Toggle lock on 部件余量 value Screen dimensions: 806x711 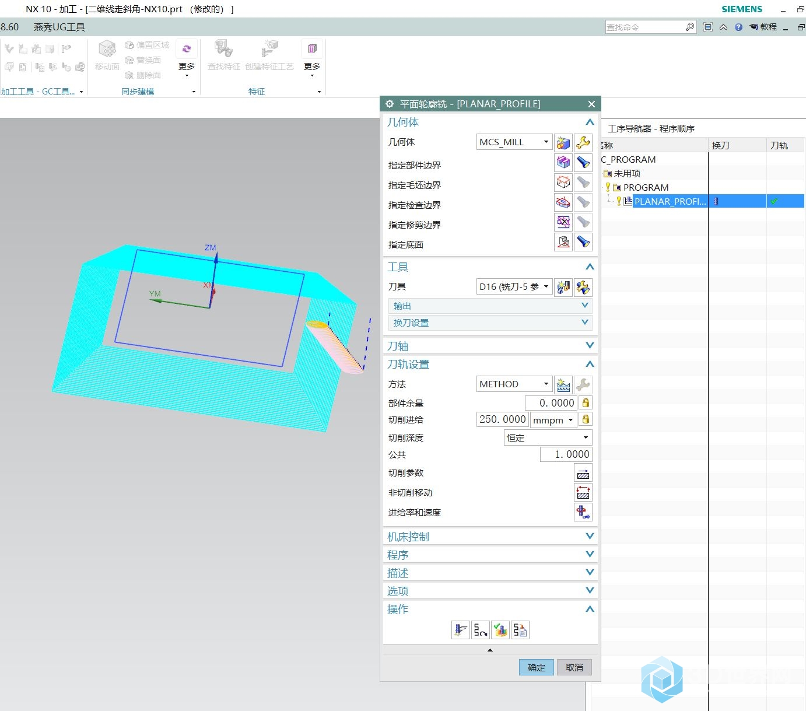(586, 402)
